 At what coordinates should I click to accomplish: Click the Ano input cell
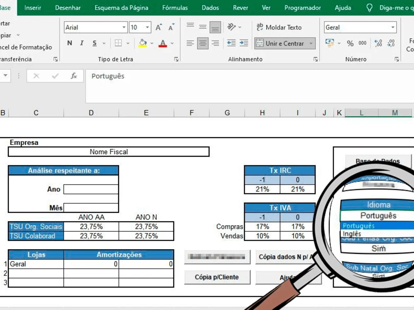(x=91, y=189)
